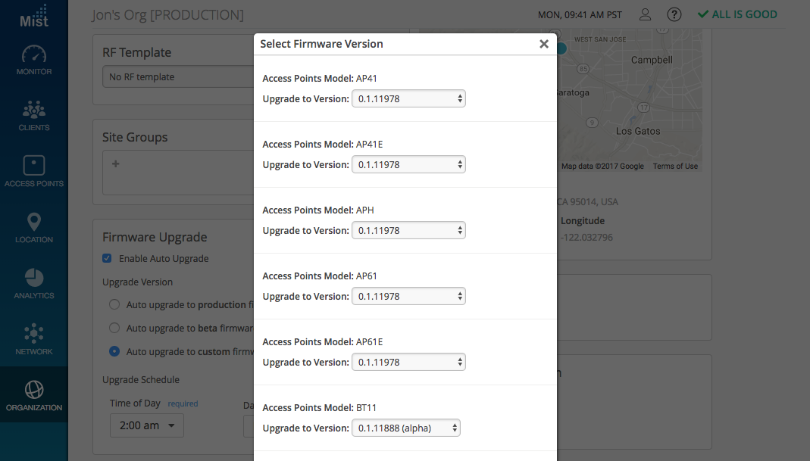Select auto upgrade to production firmware
This screenshot has width=810, height=461.
[x=114, y=305]
